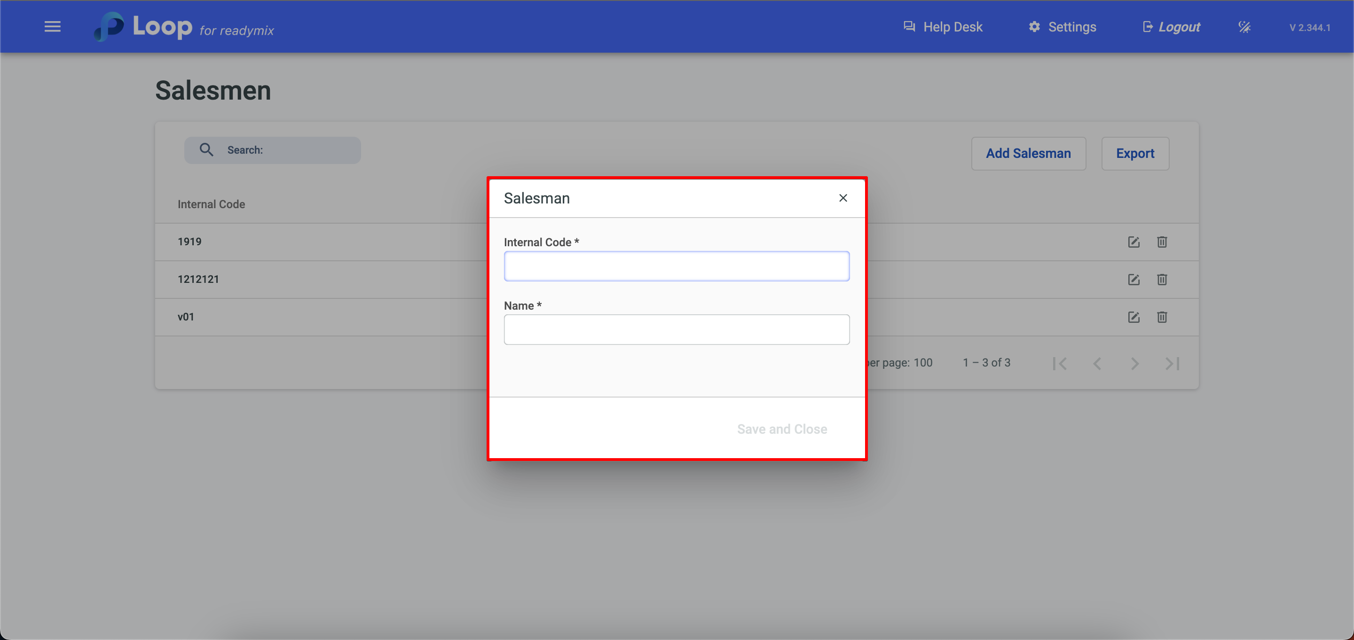Edit the v01 salesman row
Viewport: 1354px width, 640px height.
pos(1133,317)
